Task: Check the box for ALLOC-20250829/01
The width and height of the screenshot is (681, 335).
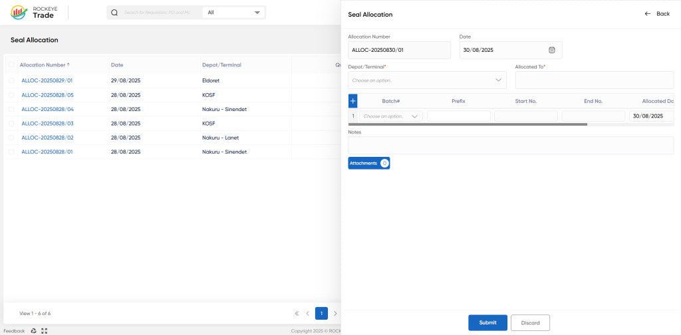Action: click(x=11, y=80)
